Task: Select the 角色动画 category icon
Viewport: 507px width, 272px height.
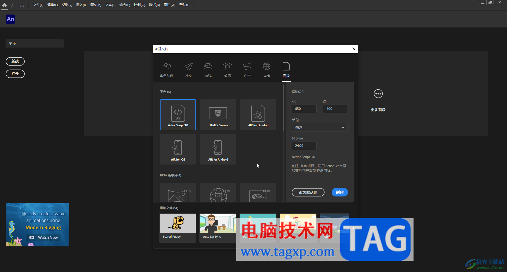Action: (x=167, y=66)
